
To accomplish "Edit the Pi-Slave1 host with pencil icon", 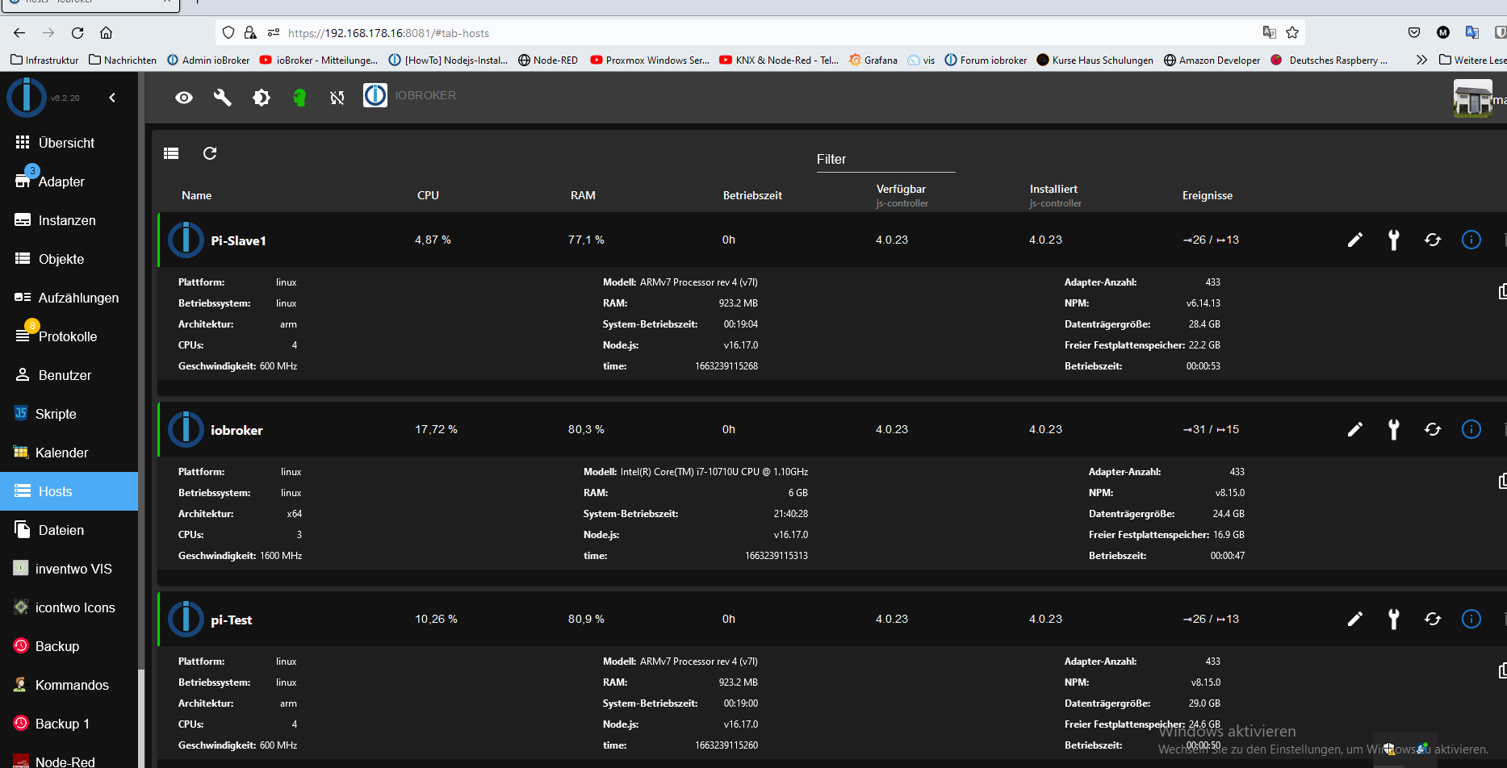I will pyautogui.click(x=1355, y=240).
